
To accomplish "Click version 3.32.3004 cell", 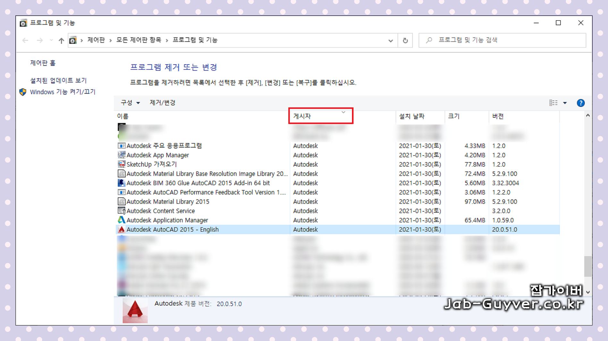I will click(505, 183).
